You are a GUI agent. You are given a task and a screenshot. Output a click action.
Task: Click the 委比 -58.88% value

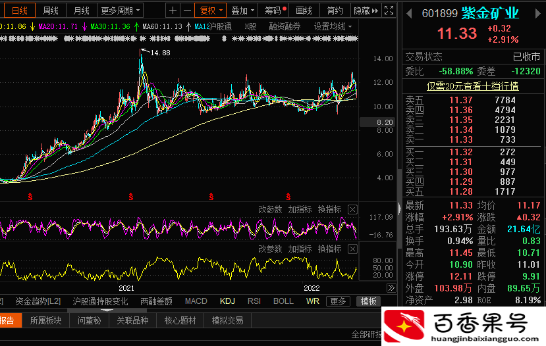[456, 71]
